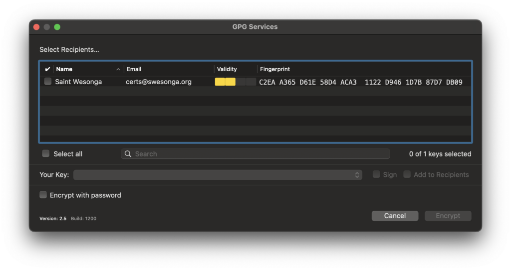Check the Sign checkbox
The image size is (511, 270).
[377, 175]
